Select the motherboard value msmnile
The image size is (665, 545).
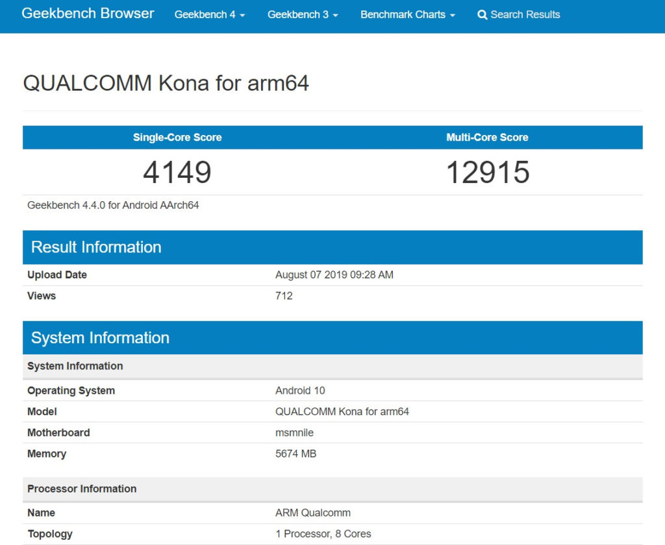294,433
